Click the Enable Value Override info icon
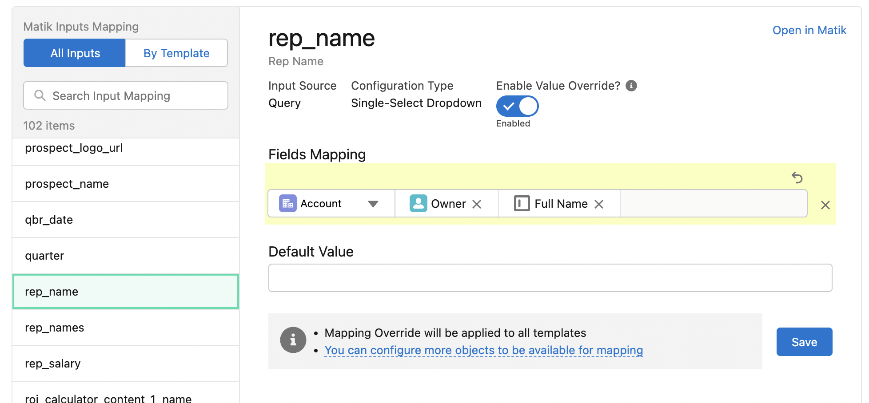 click(631, 86)
